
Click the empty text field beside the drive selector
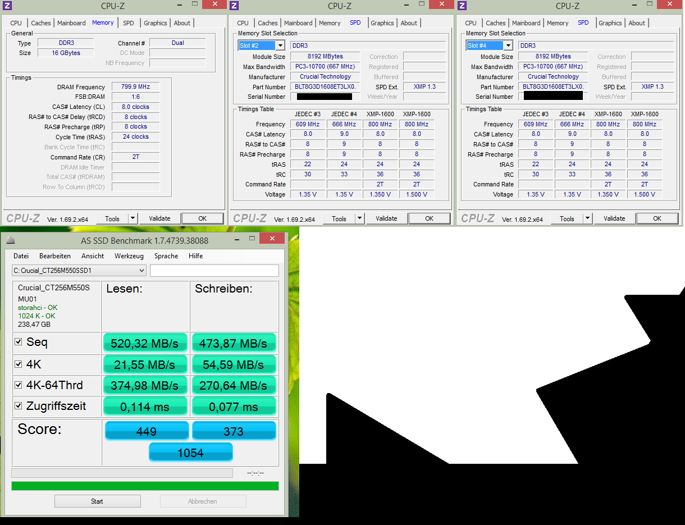click(214, 271)
